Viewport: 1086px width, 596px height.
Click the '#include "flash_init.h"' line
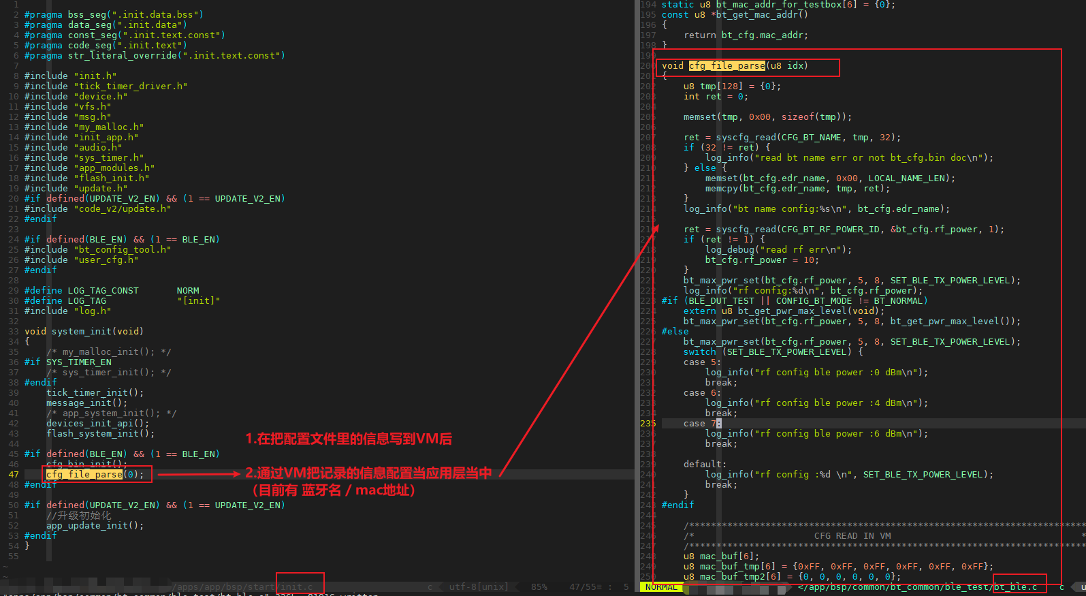(x=86, y=178)
